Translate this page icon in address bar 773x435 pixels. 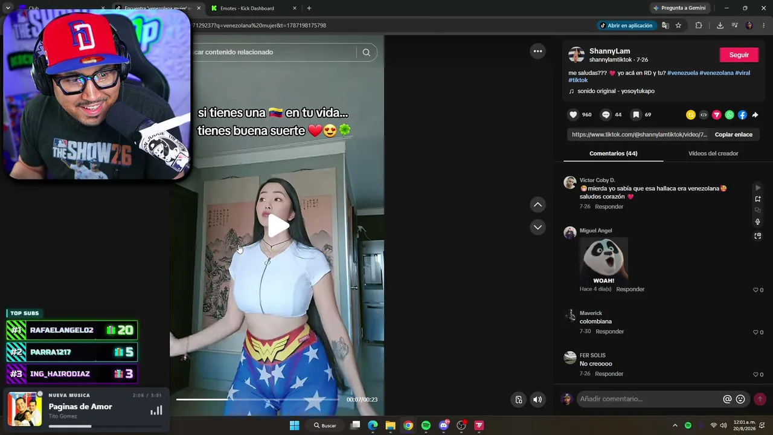(x=665, y=25)
